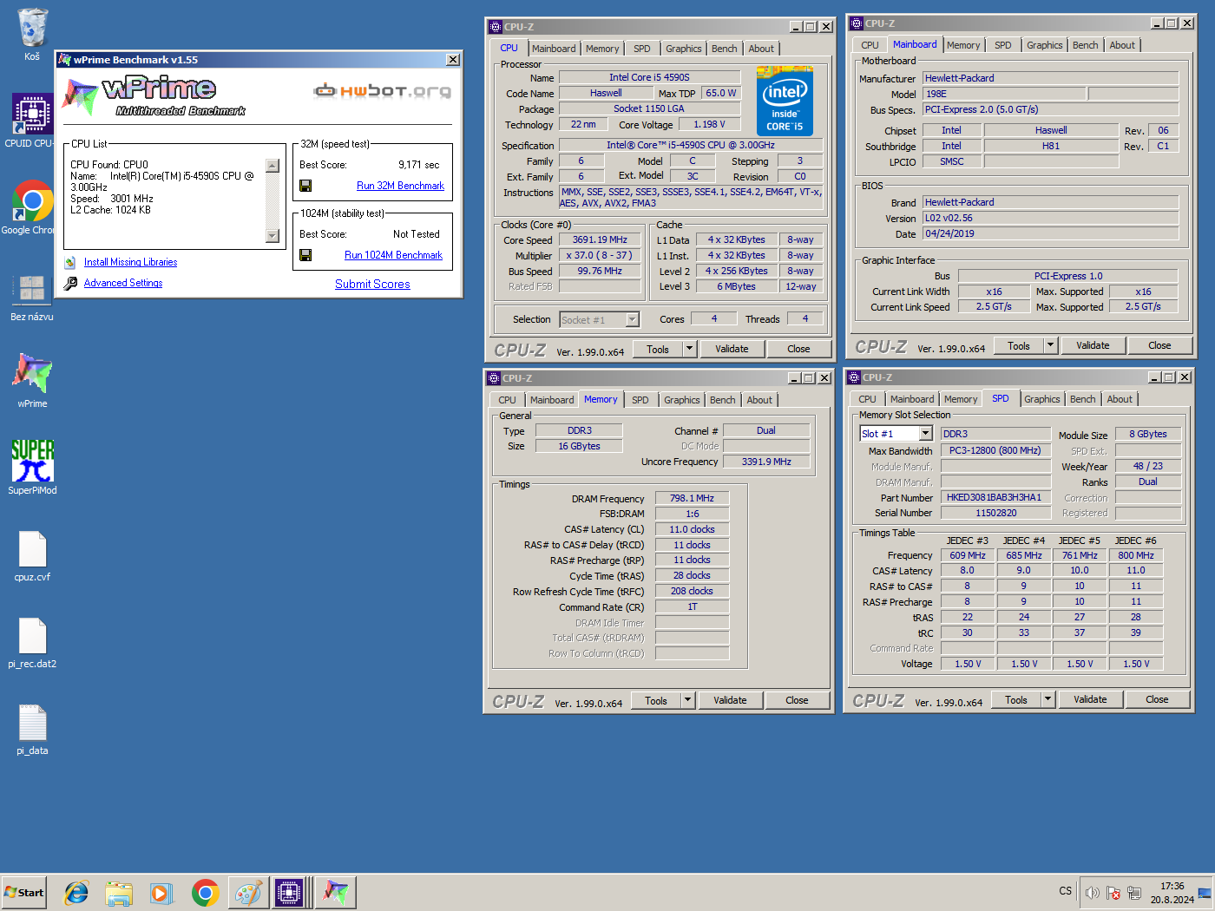Click the Module Size 8 GBytes value
The height and width of the screenshot is (911, 1215).
tap(1147, 434)
